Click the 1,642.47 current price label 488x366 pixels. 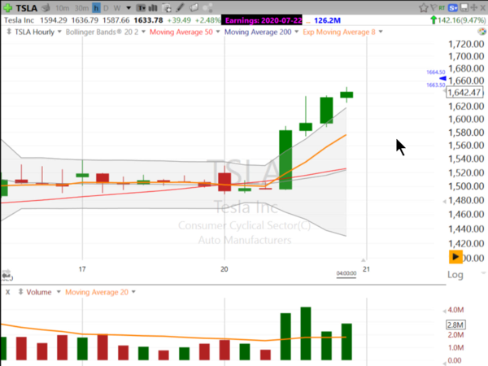[x=464, y=93]
